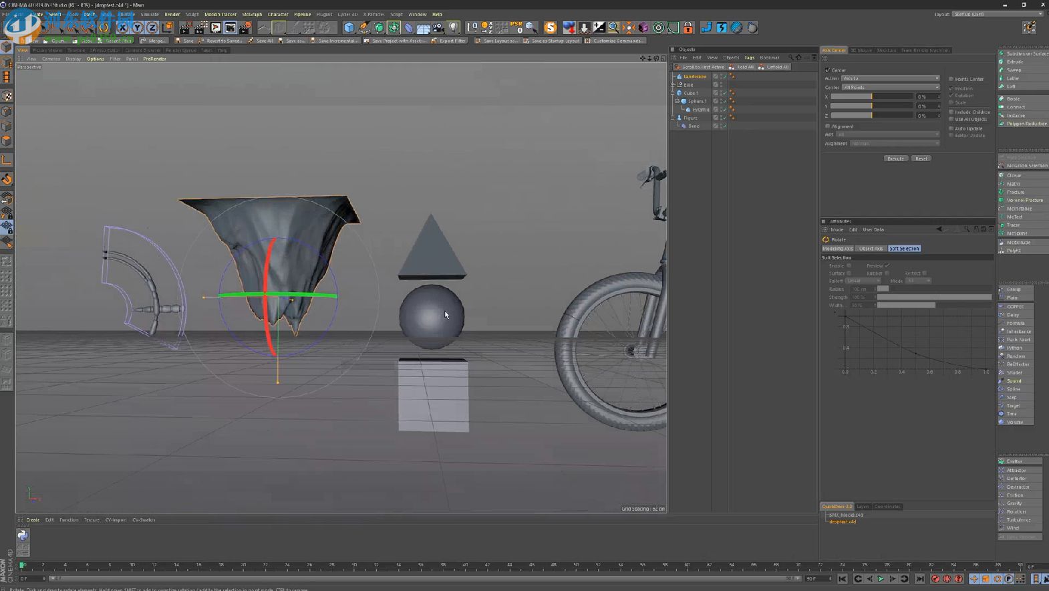Open the MoGraph menu
The height and width of the screenshot is (591, 1049).
[252, 14]
